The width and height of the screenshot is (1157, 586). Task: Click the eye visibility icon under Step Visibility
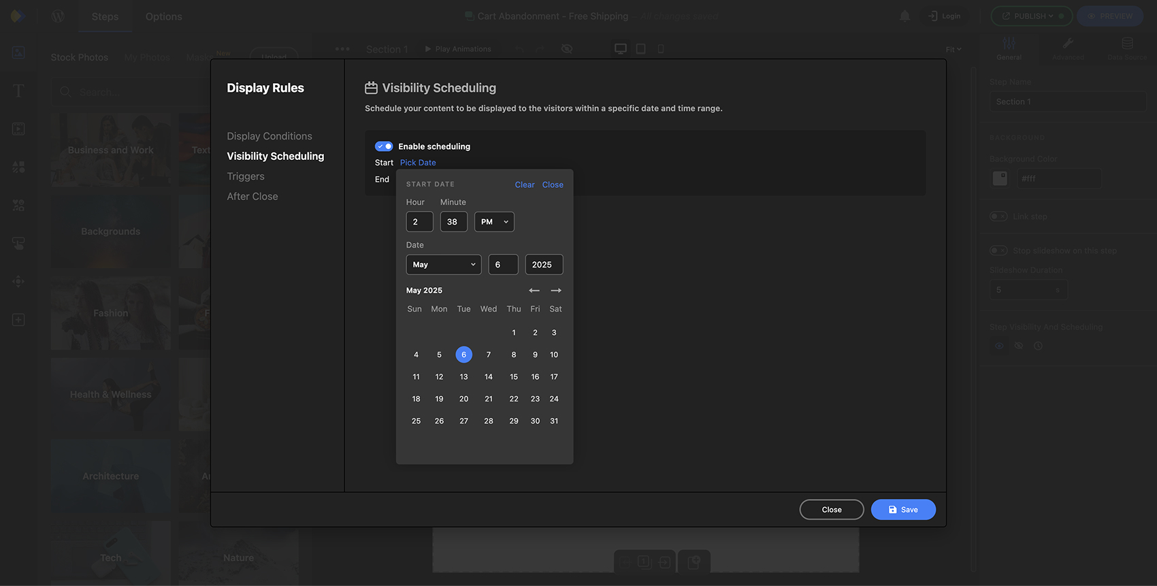[999, 346]
